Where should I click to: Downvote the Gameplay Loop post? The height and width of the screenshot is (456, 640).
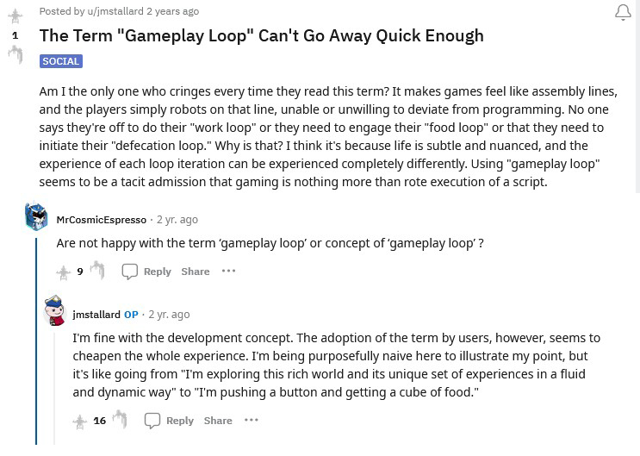coord(15,55)
